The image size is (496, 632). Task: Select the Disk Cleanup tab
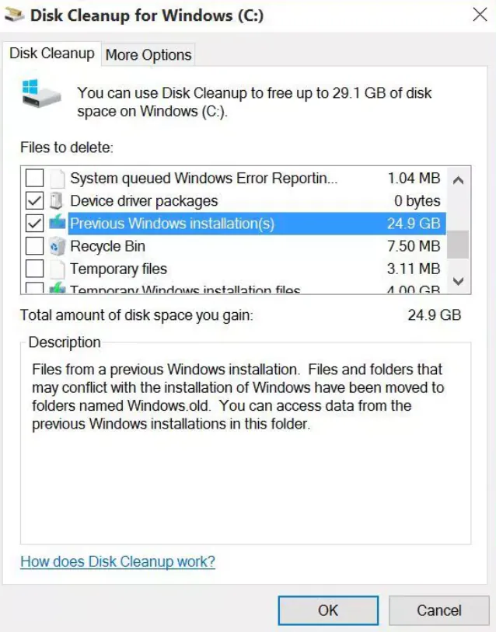tap(51, 54)
